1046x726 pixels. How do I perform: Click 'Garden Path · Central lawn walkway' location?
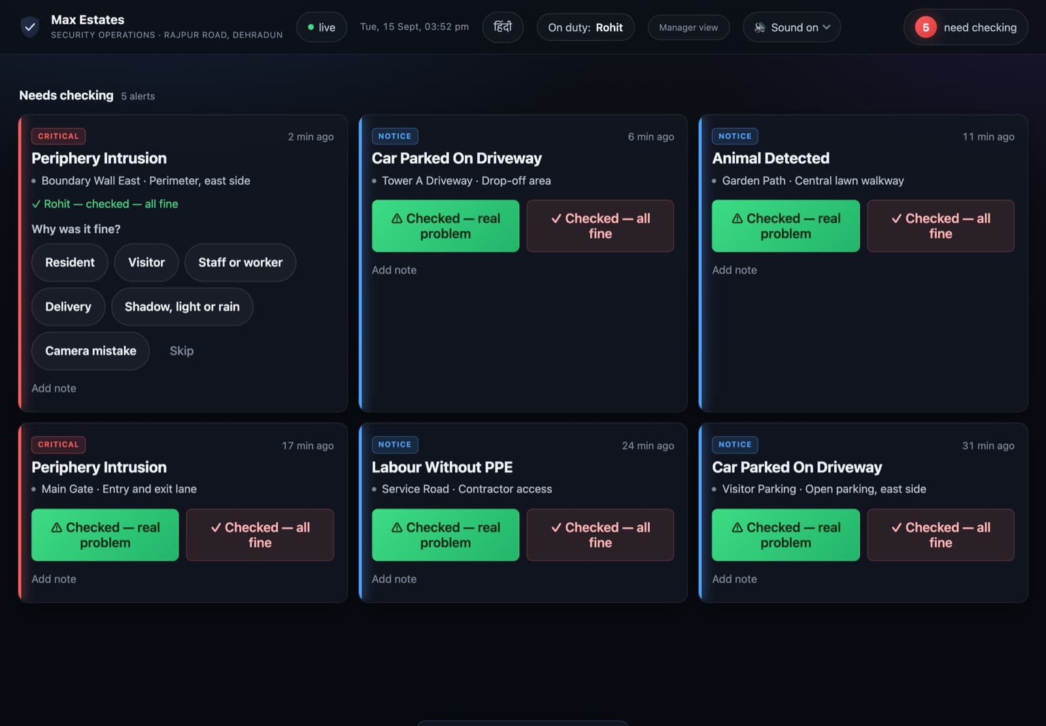813,180
